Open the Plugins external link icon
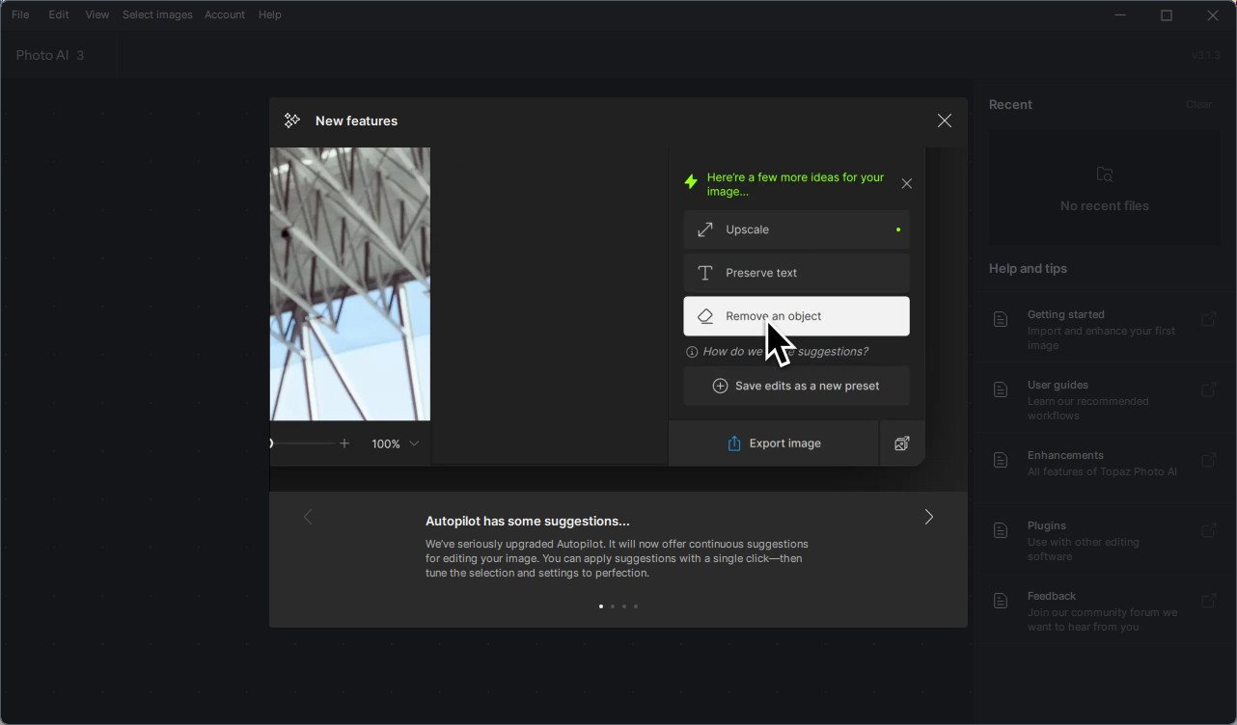This screenshot has width=1237, height=725. coord(1209,530)
